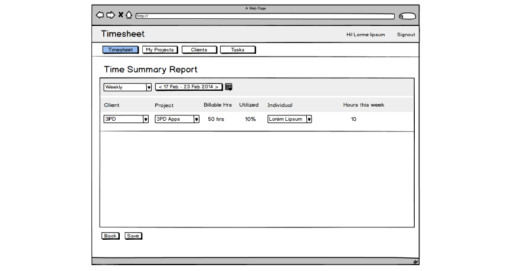Select the Clients tab

pyautogui.click(x=199, y=50)
